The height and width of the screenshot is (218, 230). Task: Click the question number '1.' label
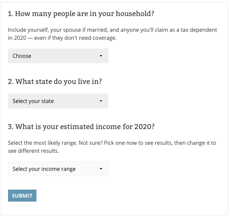pos(10,14)
